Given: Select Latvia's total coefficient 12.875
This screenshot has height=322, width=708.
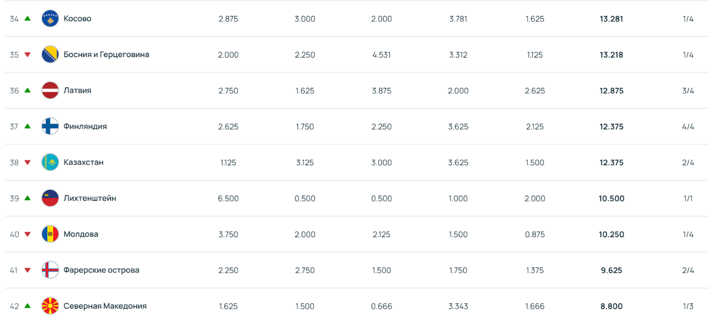Looking at the screenshot, I should (x=612, y=91).
